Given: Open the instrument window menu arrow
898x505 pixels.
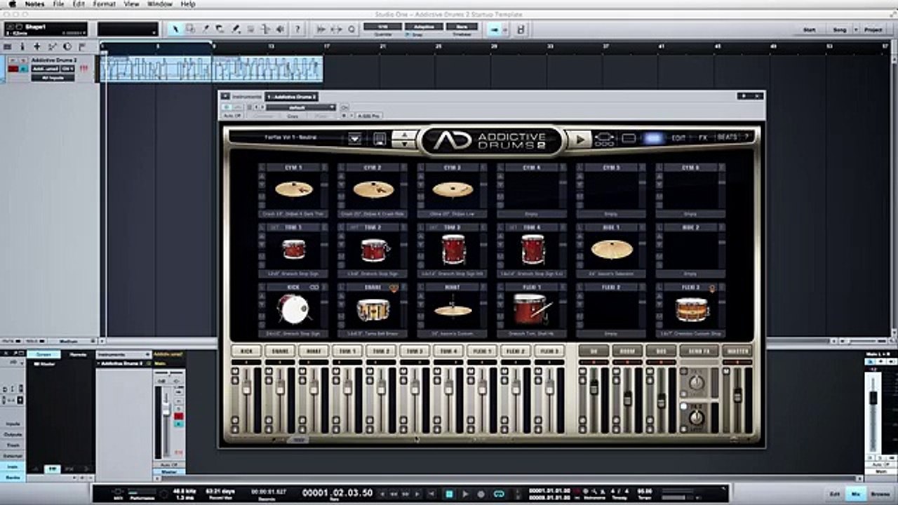Looking at the screenshot, I should (x=226, y=96).
